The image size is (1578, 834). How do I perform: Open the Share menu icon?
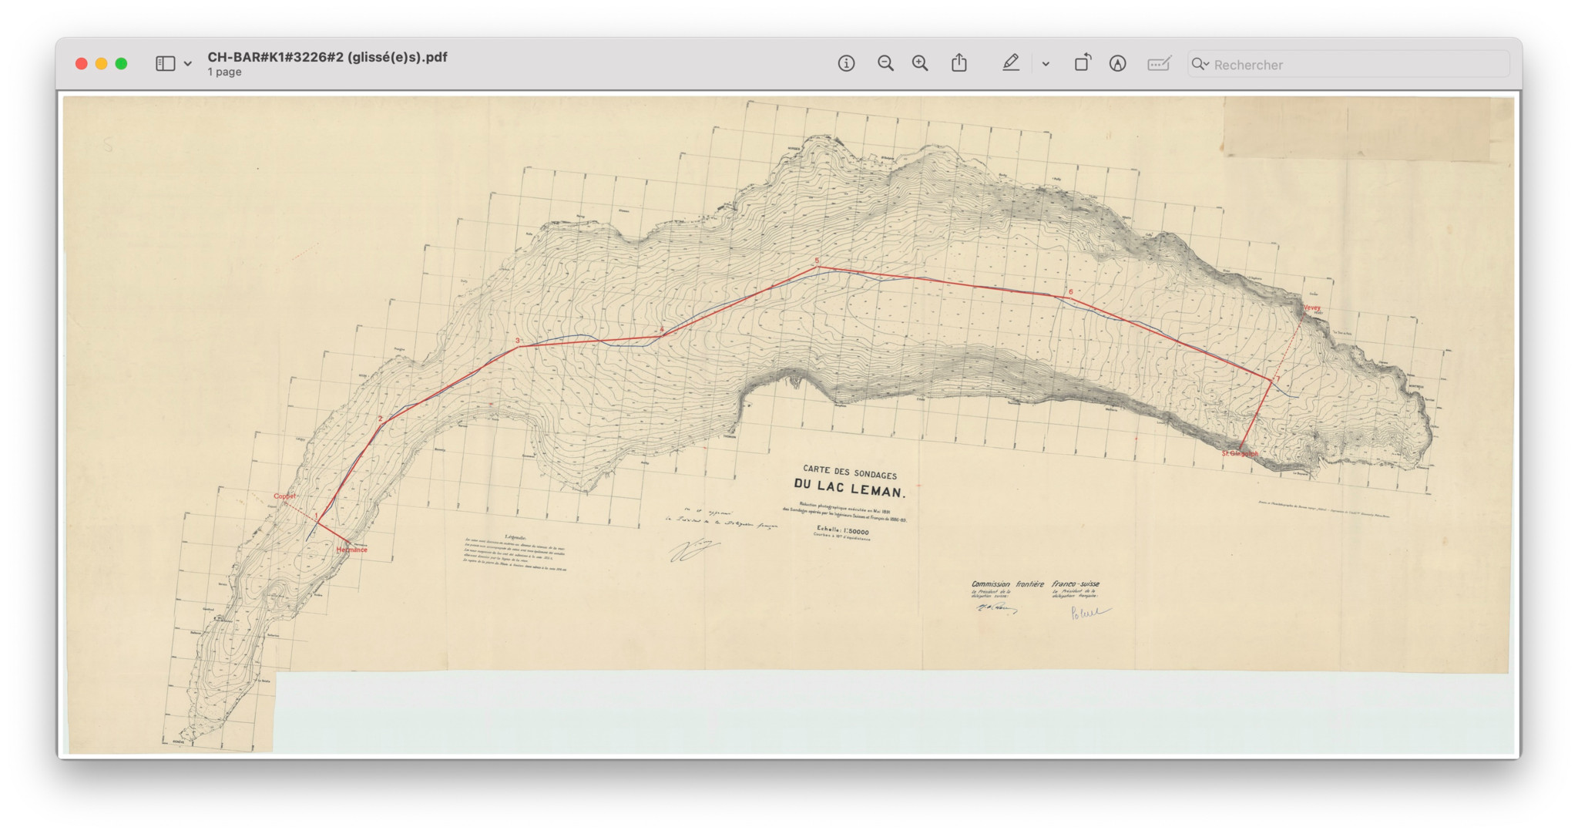pos(959,63)
